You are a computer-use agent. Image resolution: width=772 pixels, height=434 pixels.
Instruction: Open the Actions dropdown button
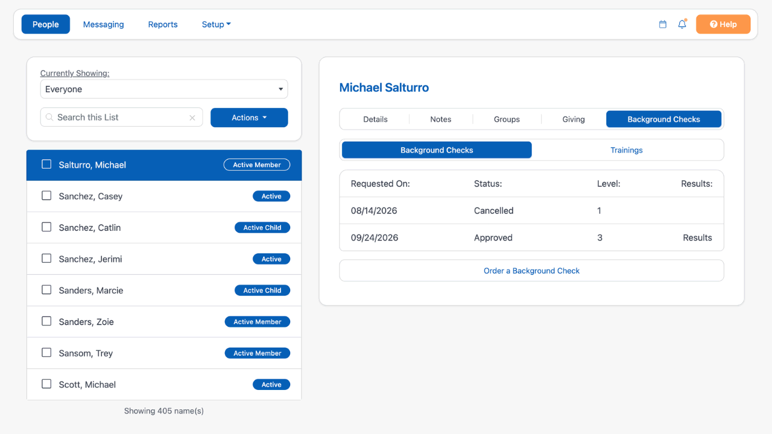pos(249,118)
